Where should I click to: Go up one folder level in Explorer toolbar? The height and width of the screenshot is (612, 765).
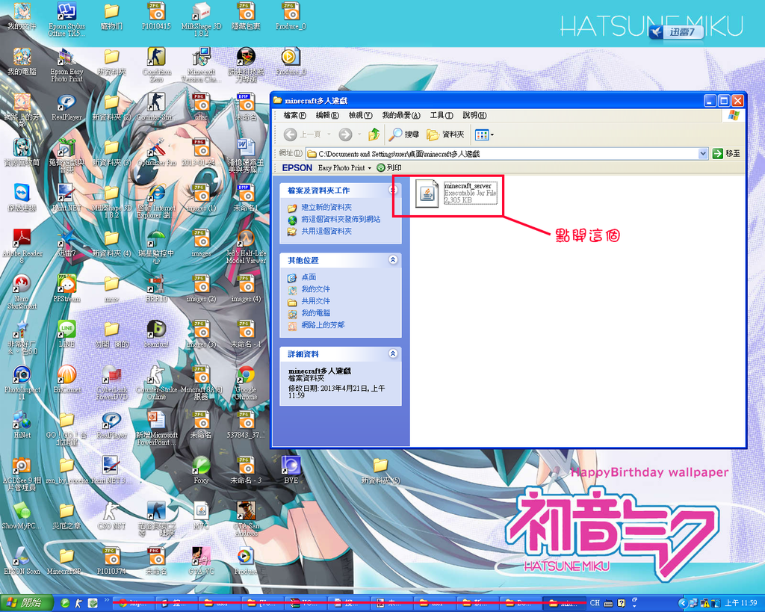(x=374, y=135)
